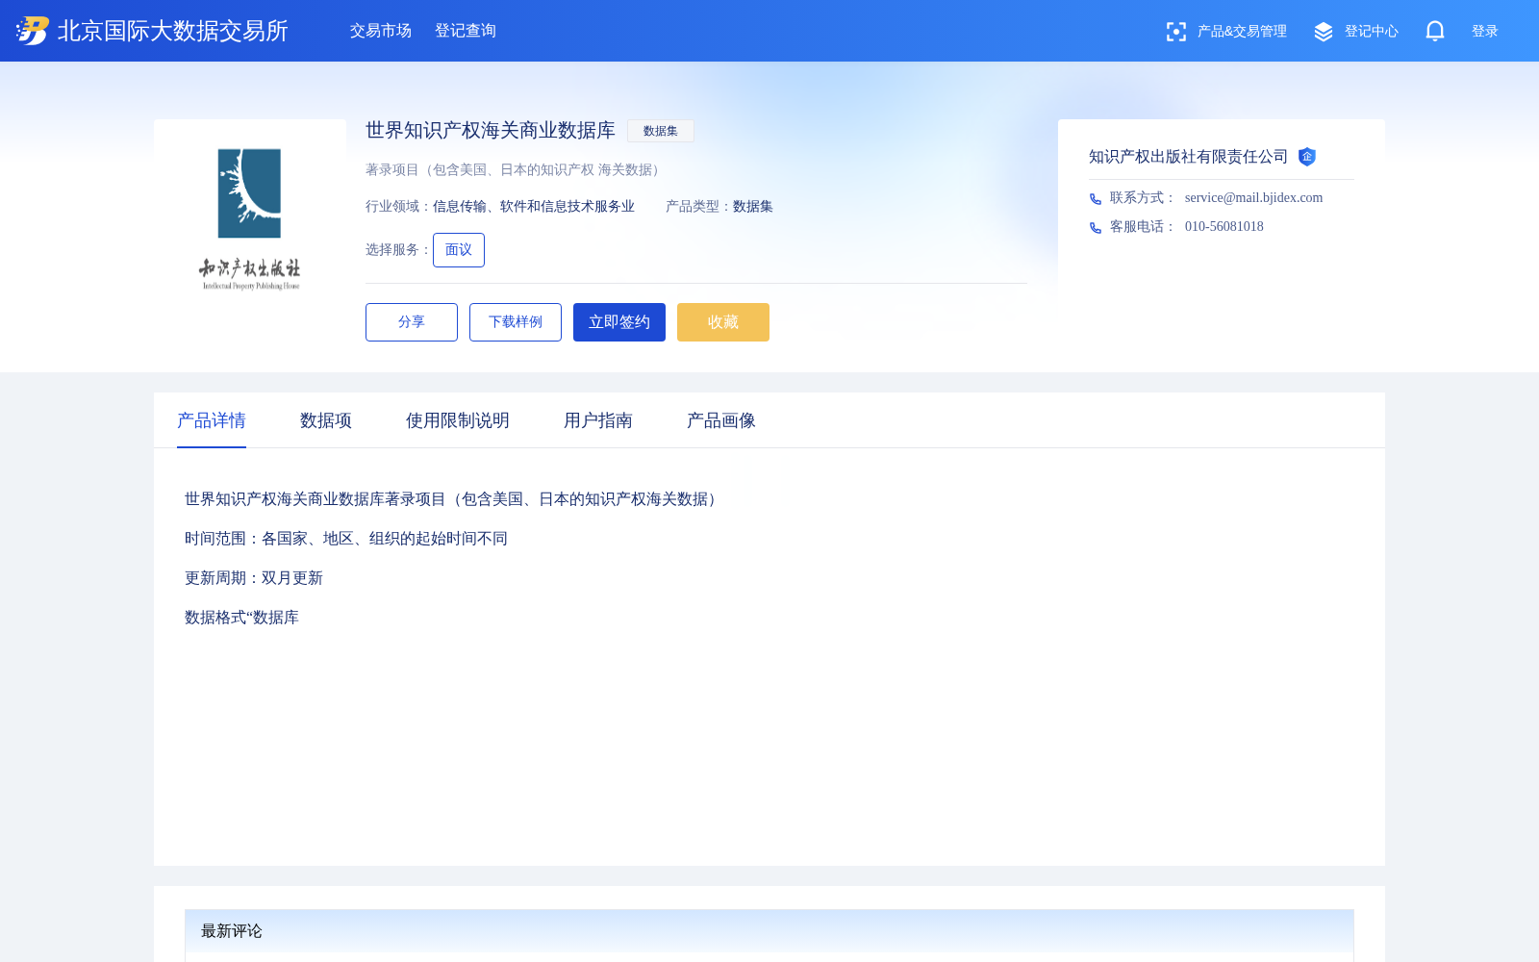Click the text 数据格式“数据库
Image resolution: width=1539 pixels, height=962 pixels.
point(241,618)
